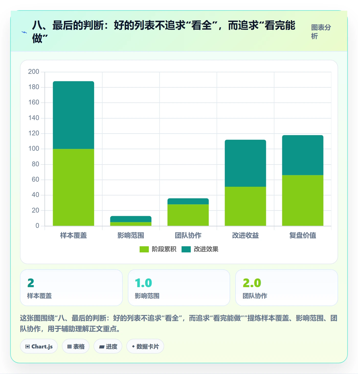358x374 pixels.
Task: Click the Chart.js tag
Action: (x=39, y=346)
